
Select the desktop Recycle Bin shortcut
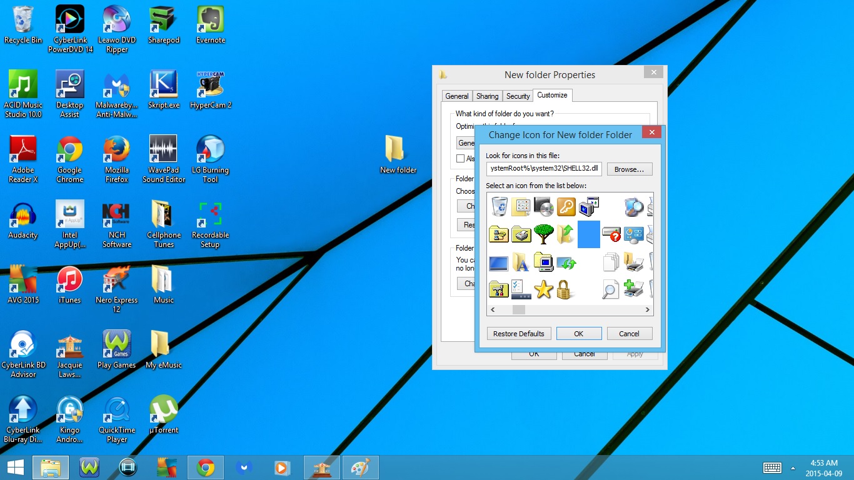(23, 26)
